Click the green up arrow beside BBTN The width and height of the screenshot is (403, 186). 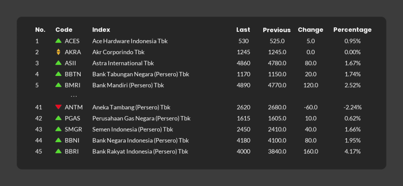pyautogui.click(x=58, y=74)
